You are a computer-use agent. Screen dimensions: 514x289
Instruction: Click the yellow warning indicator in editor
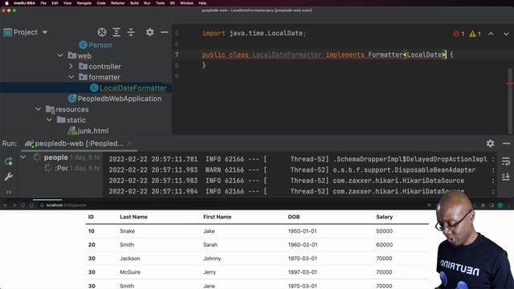[475, 34]
